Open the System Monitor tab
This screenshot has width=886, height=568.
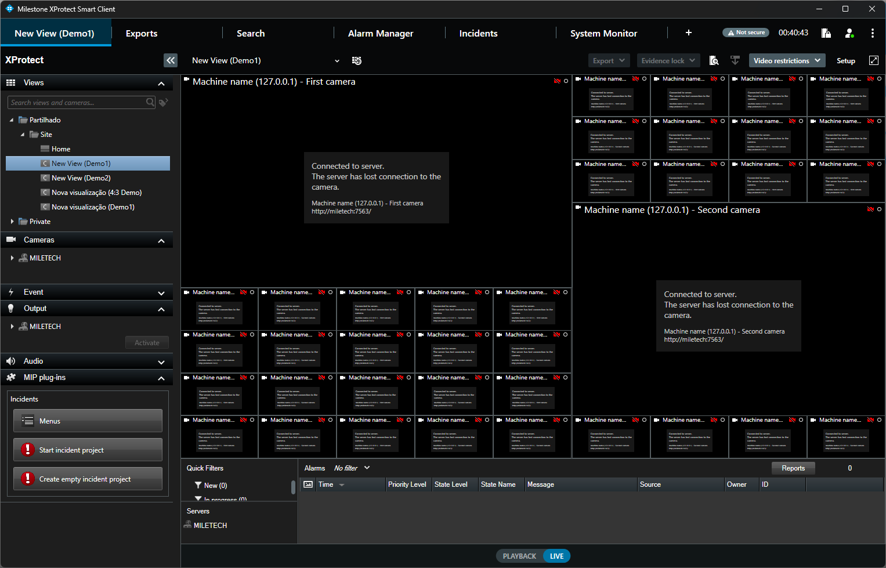[x=603, y=33]
